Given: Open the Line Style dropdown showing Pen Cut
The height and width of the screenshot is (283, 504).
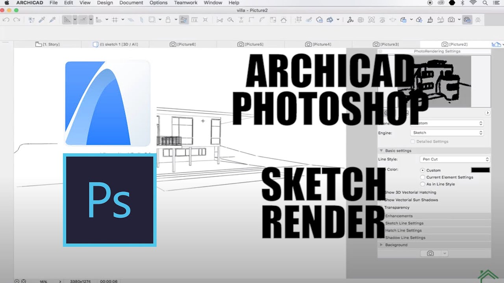Looking at the screenshot, I should tap(455, 159).
